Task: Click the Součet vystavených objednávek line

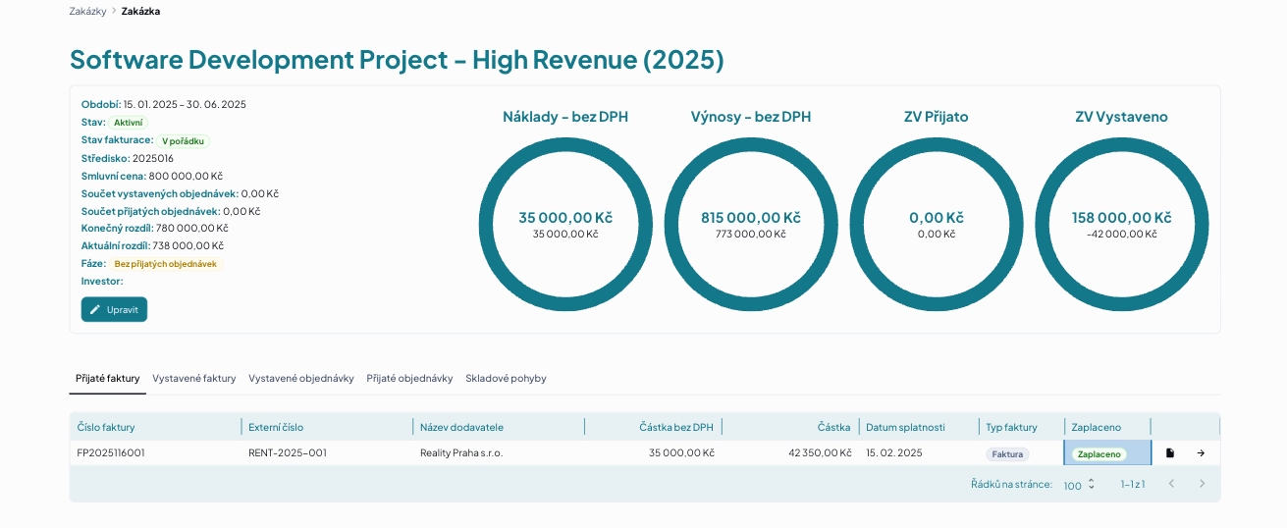Action: 180,193
